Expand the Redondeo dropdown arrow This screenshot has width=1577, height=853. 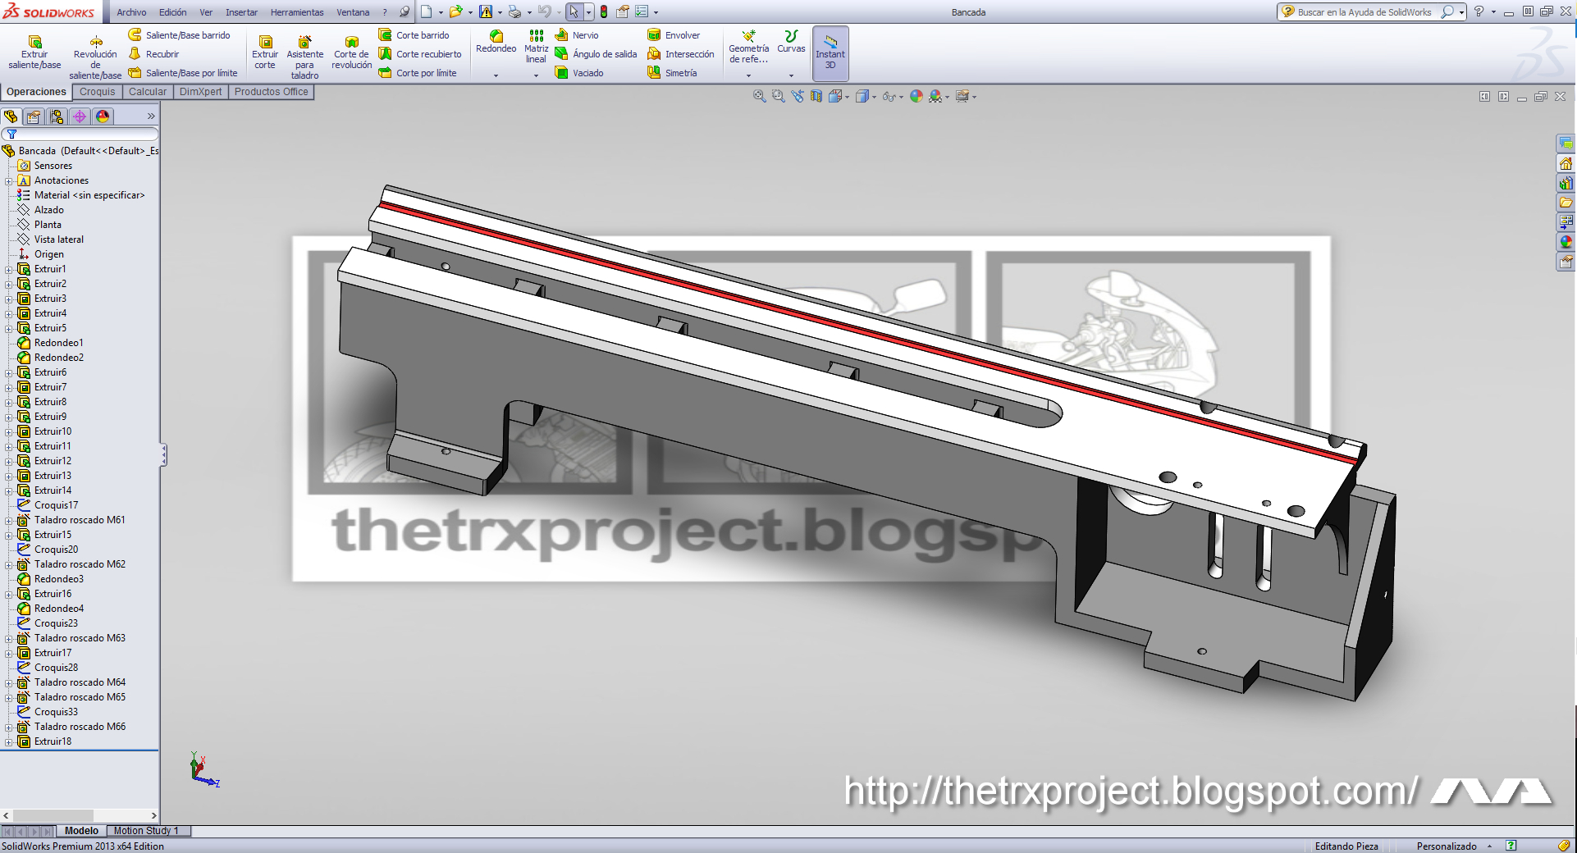[x=496, y=75]
